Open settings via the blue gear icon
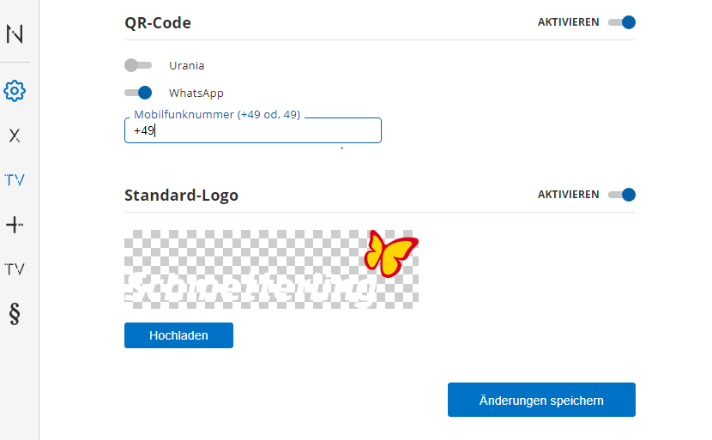712x440 pixels. pos(15,90)
